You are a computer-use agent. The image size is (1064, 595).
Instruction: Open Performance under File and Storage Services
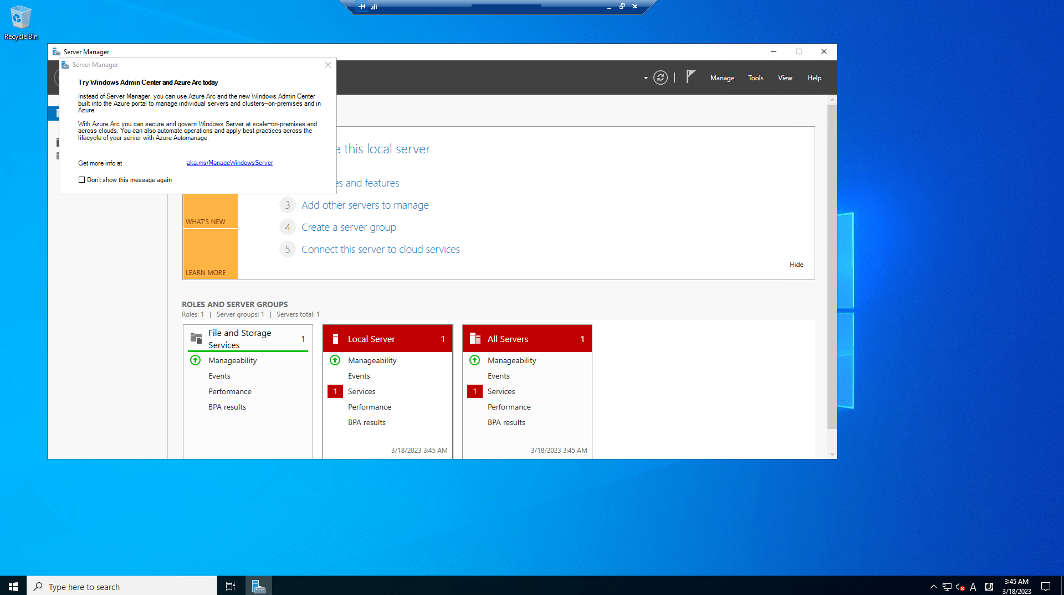coord(229,391)
